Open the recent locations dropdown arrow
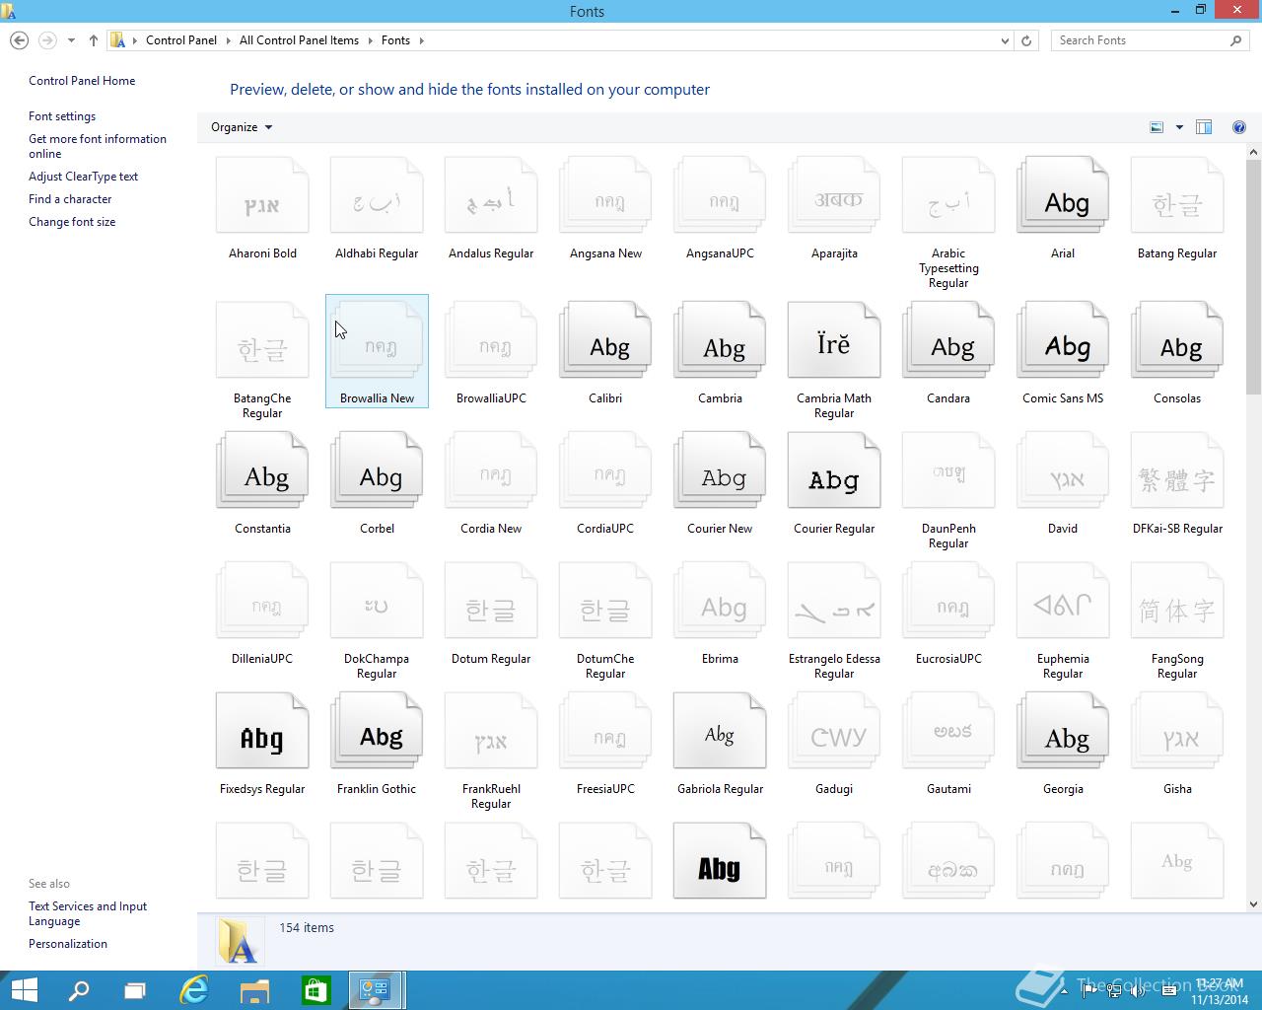This screenshot has height=1010, width=1262. point(71,40)
